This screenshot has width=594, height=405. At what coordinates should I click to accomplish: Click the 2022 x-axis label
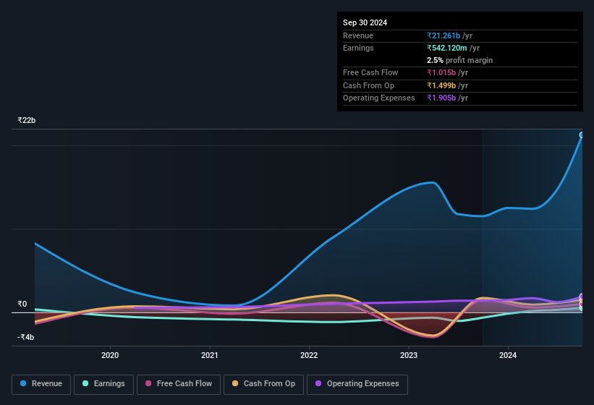click(309, 355)
